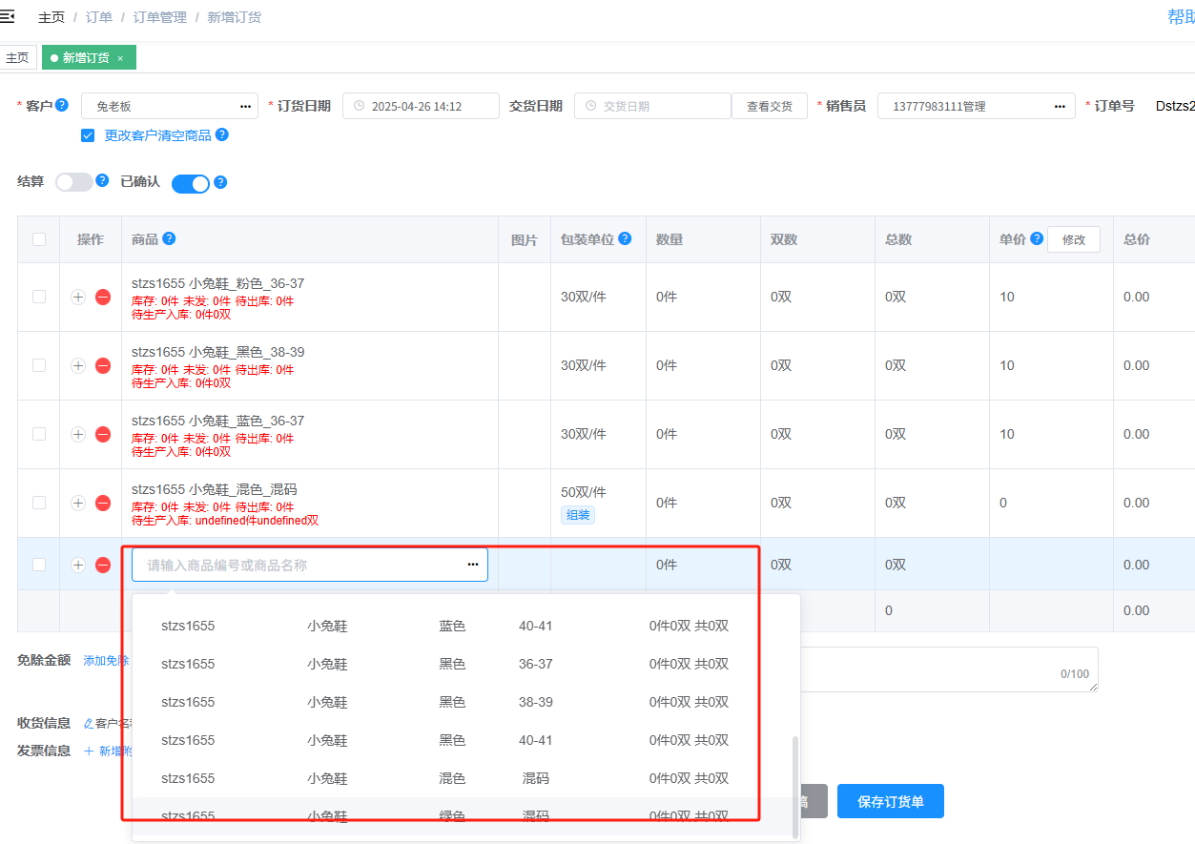Click the red remove icon for 粉色_36-37 row
The width and height of the screenshot is (1195, 844).
(x=103, y=298)
